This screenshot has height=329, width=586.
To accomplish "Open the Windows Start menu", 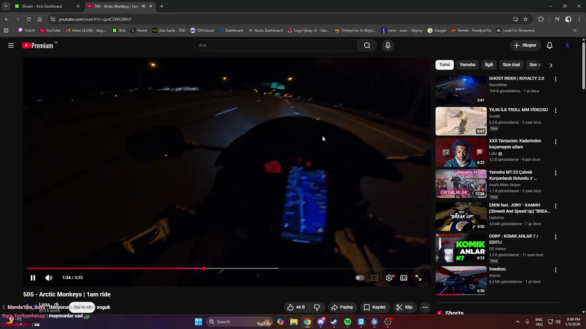I will click(198, 322).
